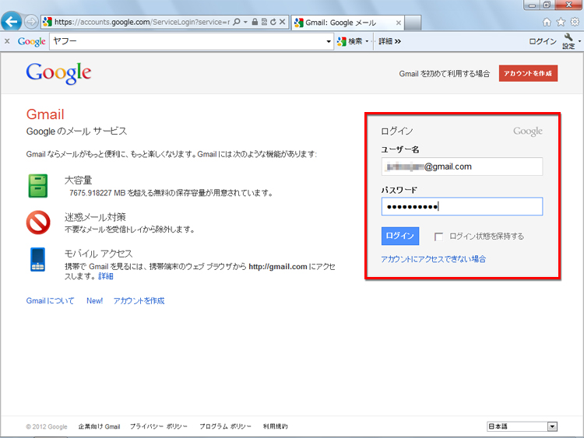Image resolution: width=584 pixels, height=438 pixels.
Task: Go back with the browser back arrow
Action: point(11,21)
